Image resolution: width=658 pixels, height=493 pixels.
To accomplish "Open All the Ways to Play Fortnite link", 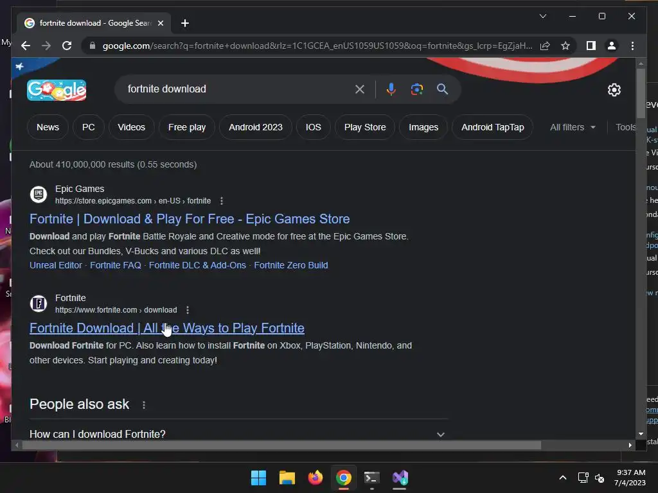I will (x=166, y=328).
